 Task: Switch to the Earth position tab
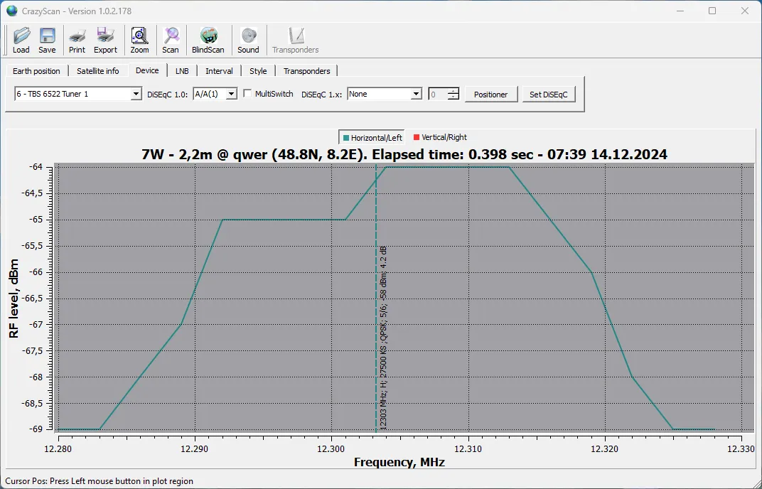(x=36, y=71)
